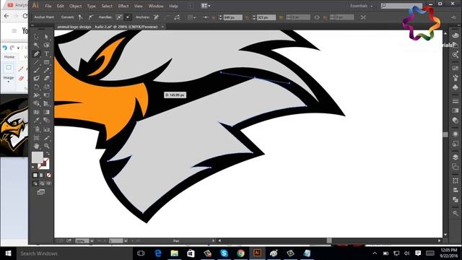Swap fill and stroke colors
This screenshot has width=462, height=260.
coord(48,154)
